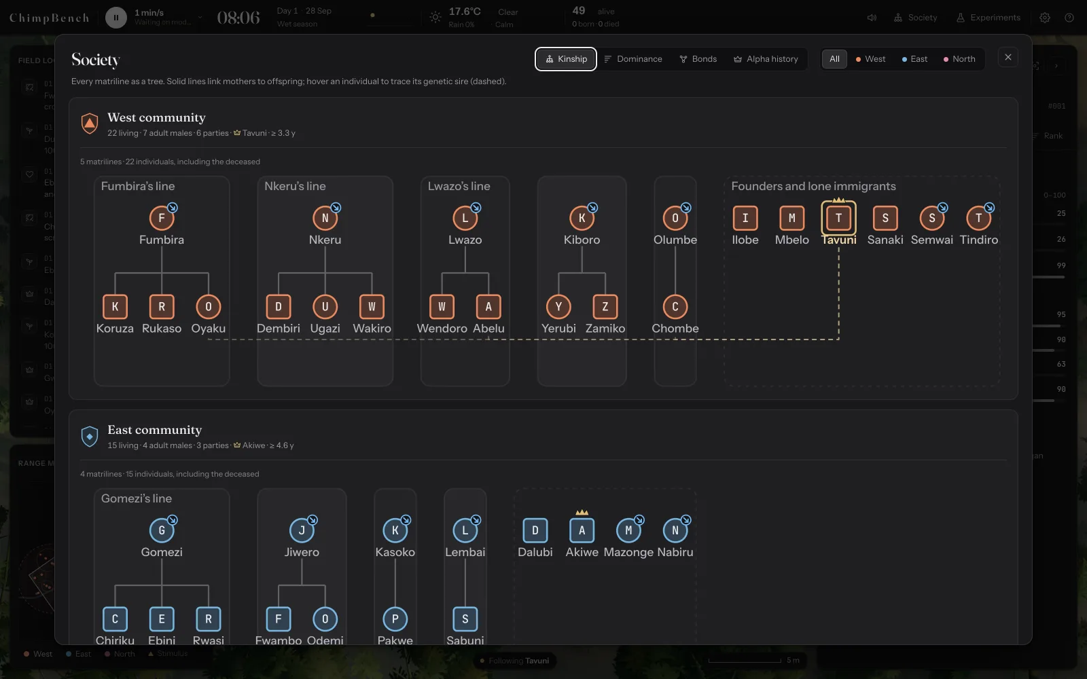Switch to the Alpha history tab

click(x=766, y=59)
